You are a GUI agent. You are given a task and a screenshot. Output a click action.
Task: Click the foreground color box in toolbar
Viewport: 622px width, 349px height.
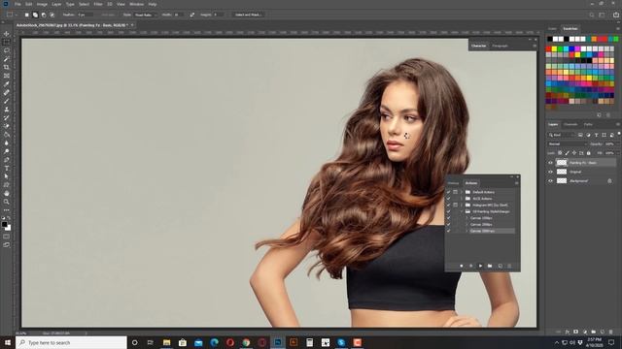[4, 224]
